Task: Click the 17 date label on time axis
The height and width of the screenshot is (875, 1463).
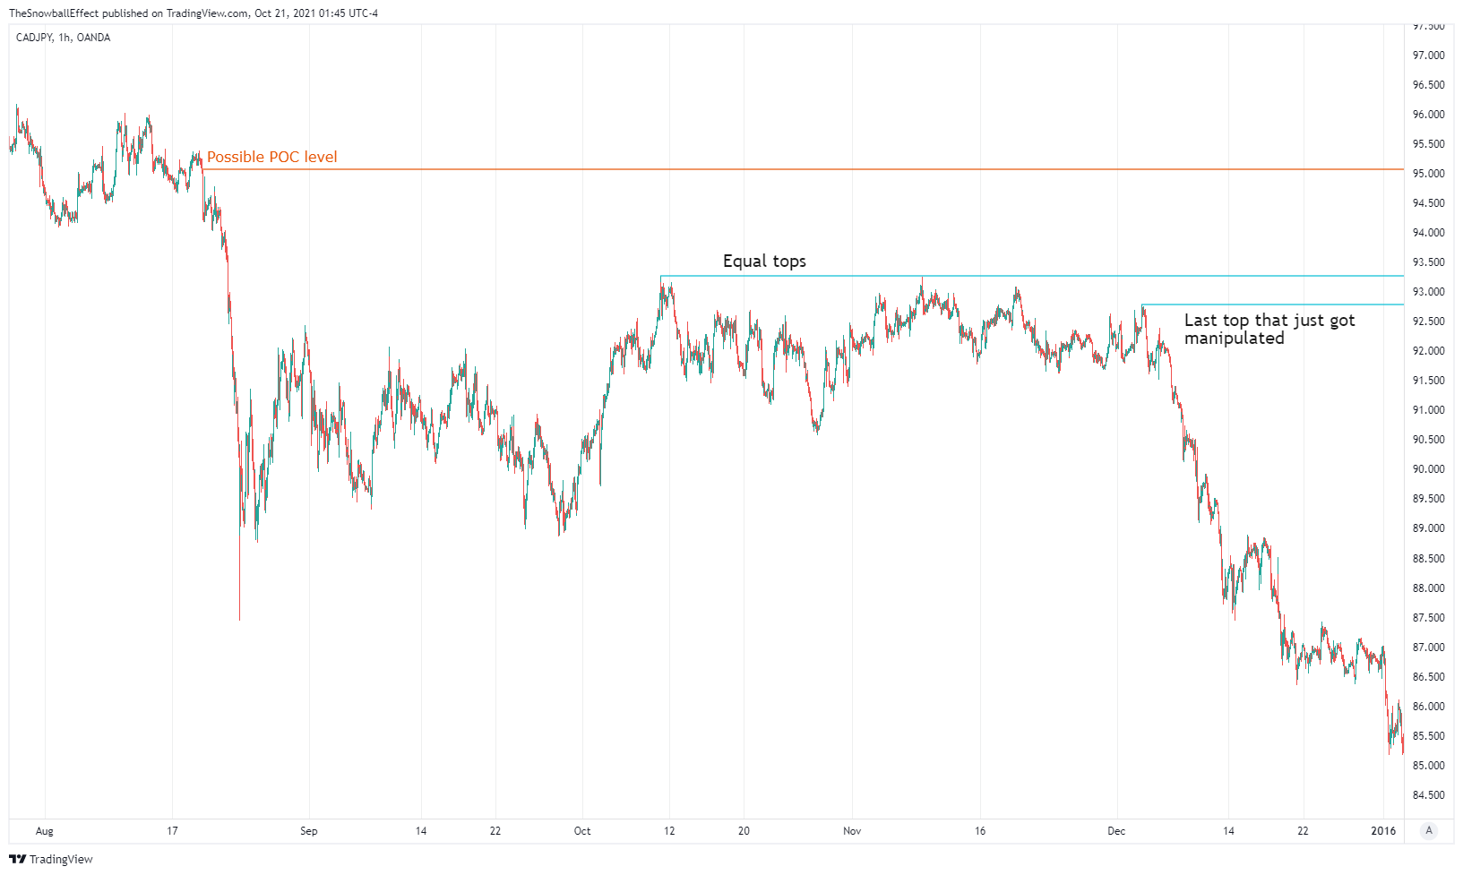Action: 172,831
